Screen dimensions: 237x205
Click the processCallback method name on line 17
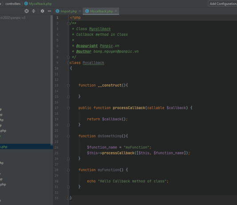129,108
